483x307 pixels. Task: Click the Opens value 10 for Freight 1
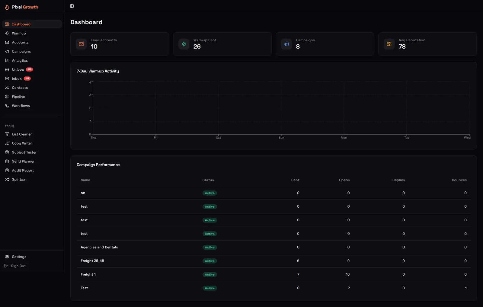348,274
